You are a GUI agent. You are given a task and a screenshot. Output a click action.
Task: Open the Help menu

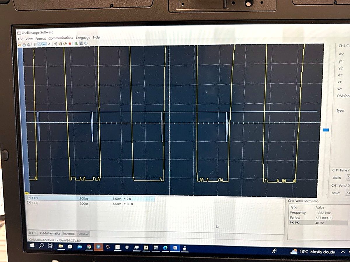pyautogui.click(x=97, y=37)
